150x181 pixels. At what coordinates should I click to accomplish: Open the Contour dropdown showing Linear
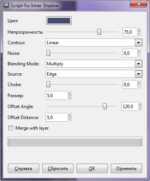[94, 43]
